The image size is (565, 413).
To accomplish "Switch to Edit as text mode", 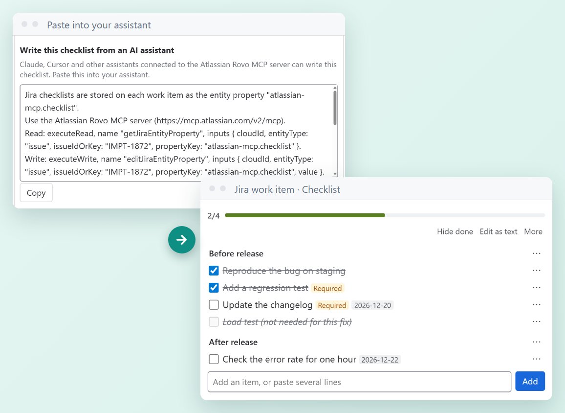I will coord(499,231).
